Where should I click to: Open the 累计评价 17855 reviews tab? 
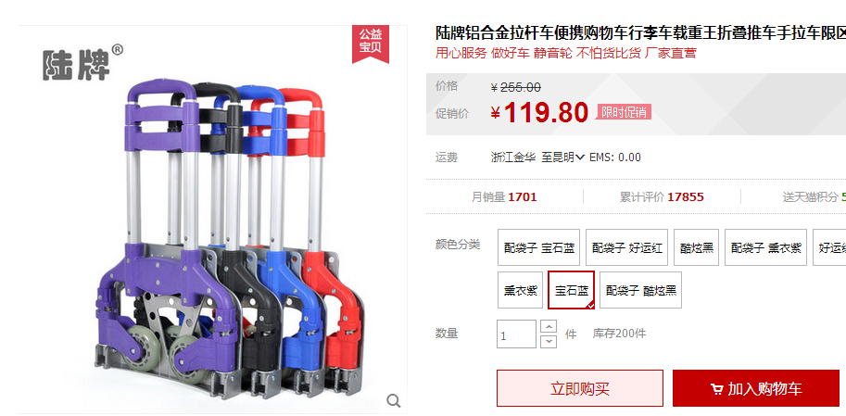[x=662, y=197]
